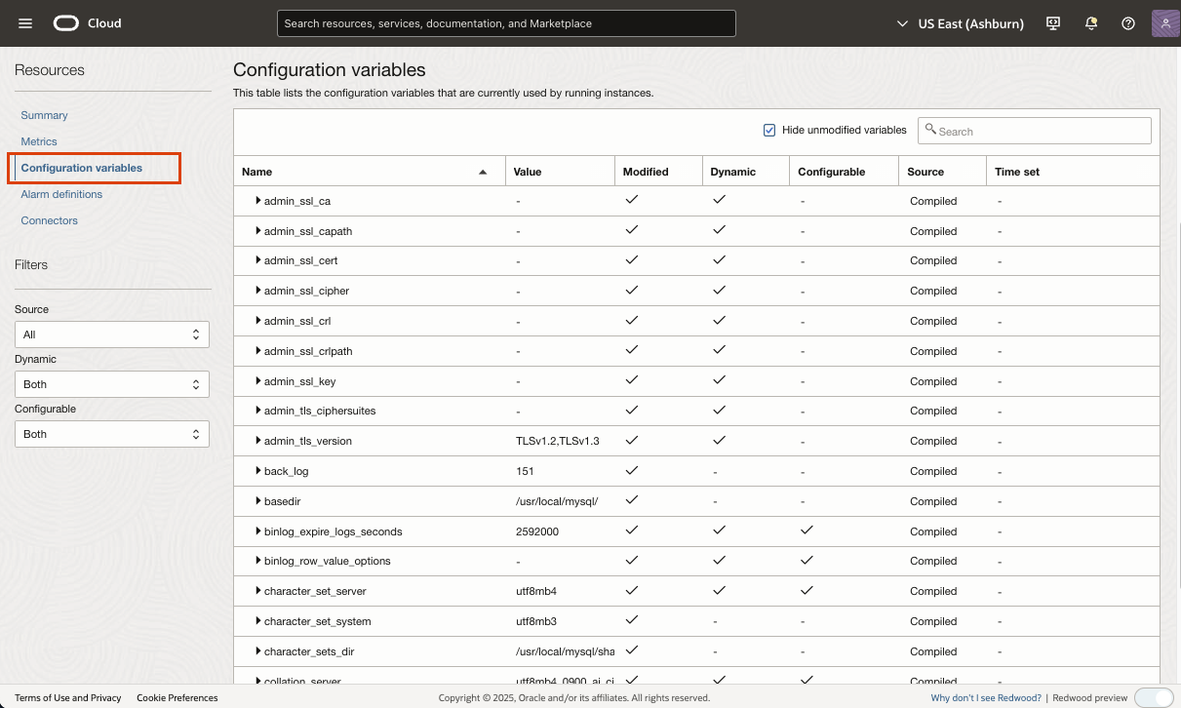The image size is (1181, 708).
Task: Open the user profile avatar
Action: pyautogui.click(x=1164, y=22)
